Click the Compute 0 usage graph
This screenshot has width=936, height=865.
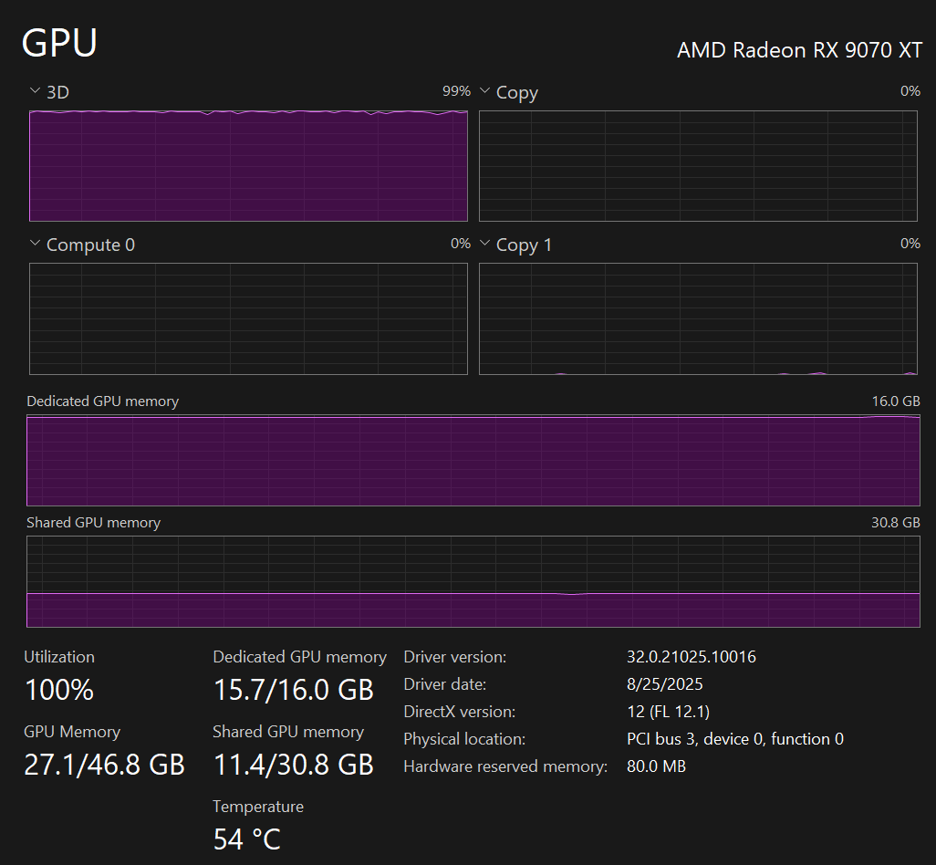pyautogui.click(x=248, y=318)
